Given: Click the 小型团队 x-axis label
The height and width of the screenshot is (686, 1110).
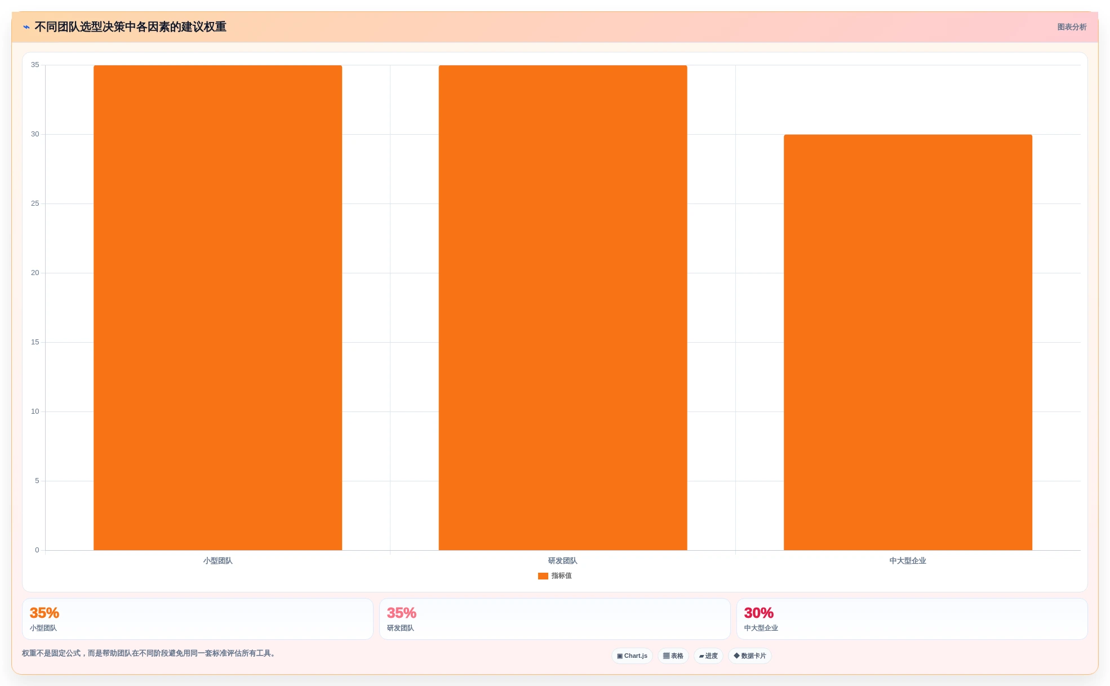Looking at the screenshot, I should click(x=217, y=561).
